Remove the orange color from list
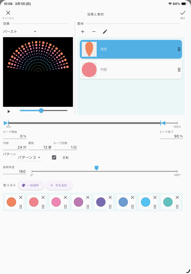 tap(21, 197)
